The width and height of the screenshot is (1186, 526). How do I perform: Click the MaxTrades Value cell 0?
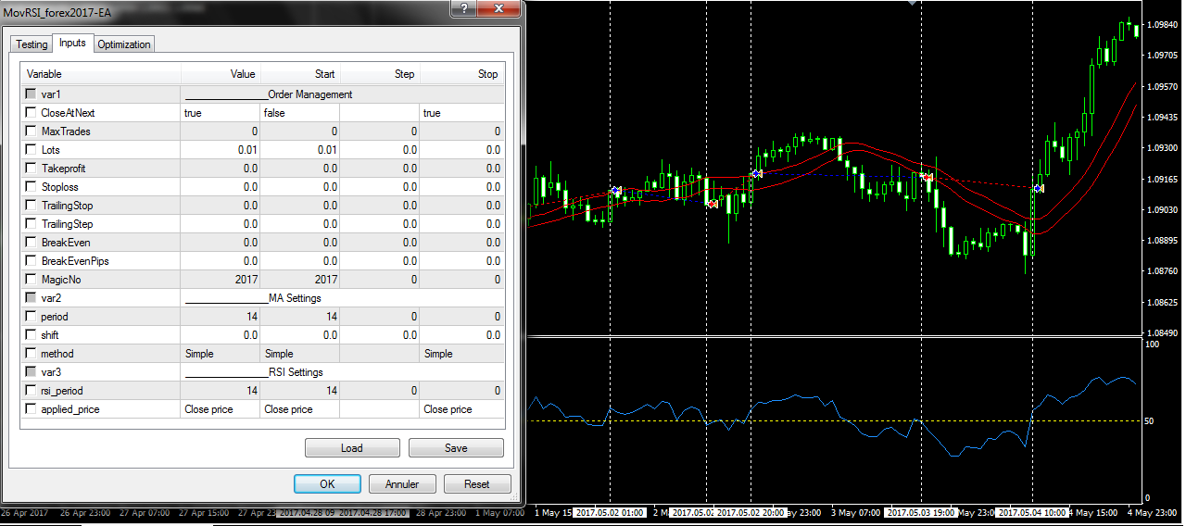coord(221,131)
